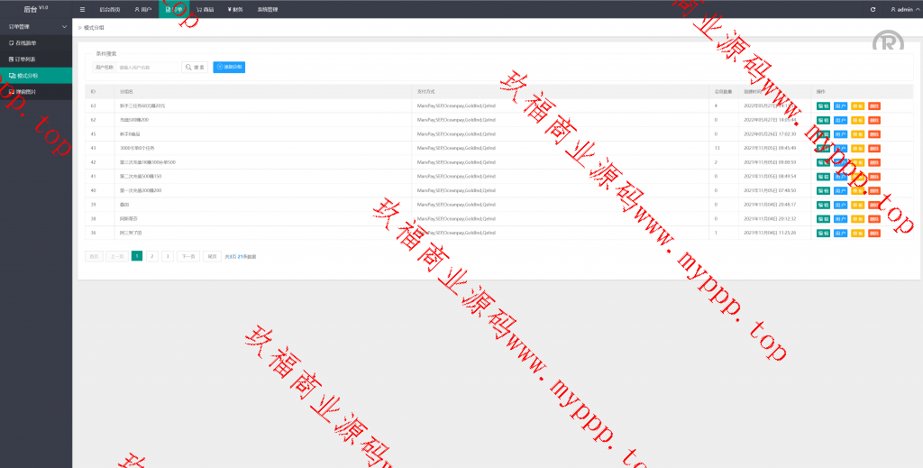Click the 下一页 pagination button
923x468 pixels.
coord(187,256)
